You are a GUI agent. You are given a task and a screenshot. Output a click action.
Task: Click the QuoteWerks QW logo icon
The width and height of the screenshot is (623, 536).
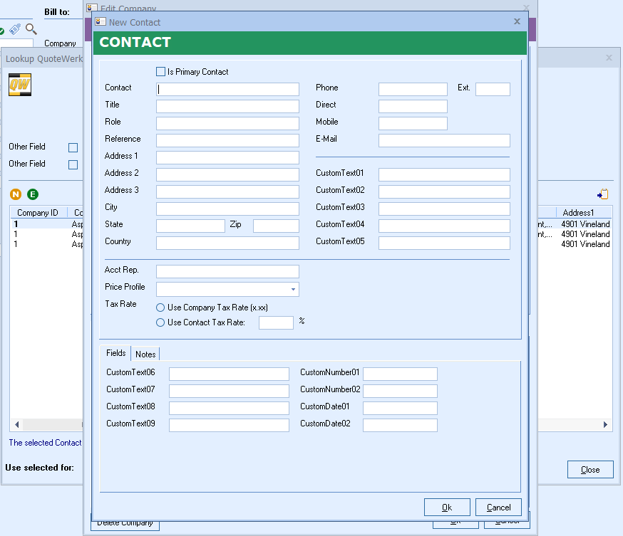click(19, 85)
